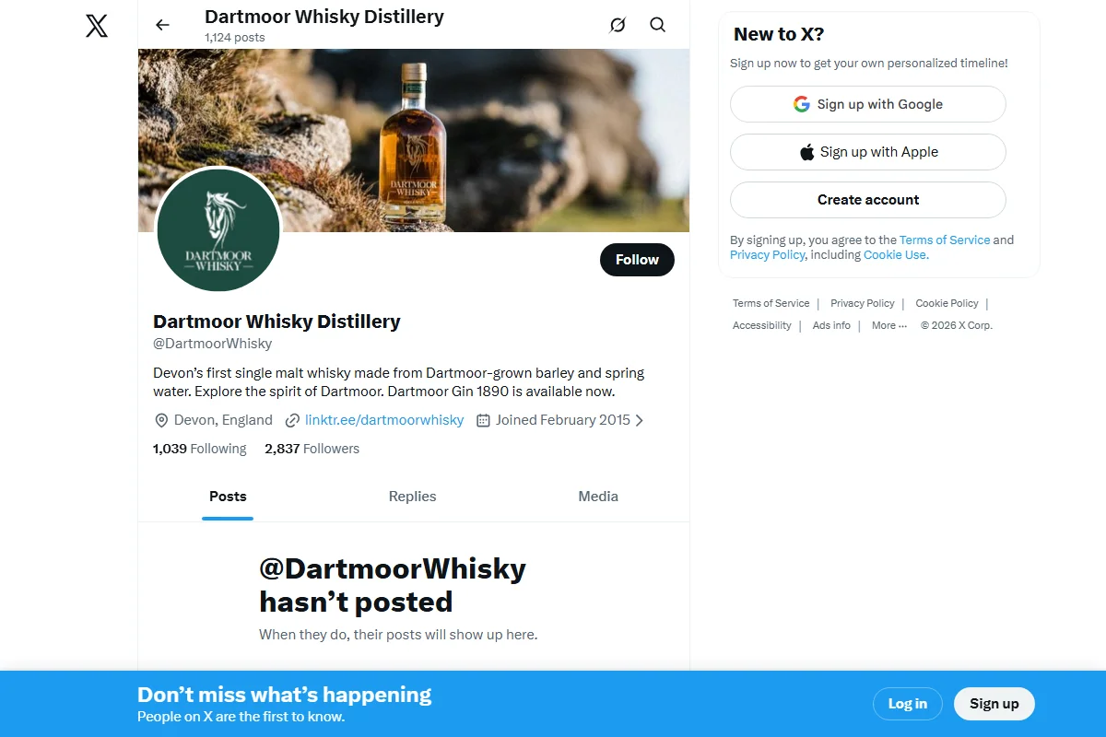
Task: Click the Apple logo in sign-up button
Action: click(807, 152)
